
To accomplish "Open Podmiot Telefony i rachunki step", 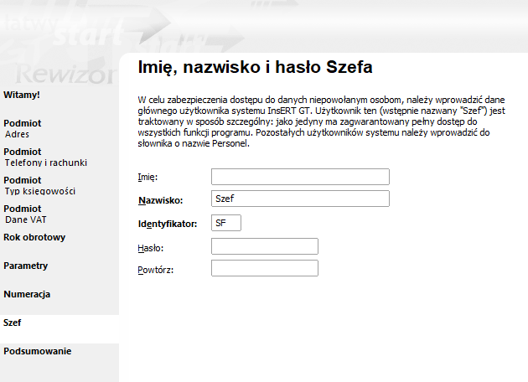I will 45,157.
